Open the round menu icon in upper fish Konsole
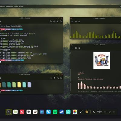 tap(61, 21)
